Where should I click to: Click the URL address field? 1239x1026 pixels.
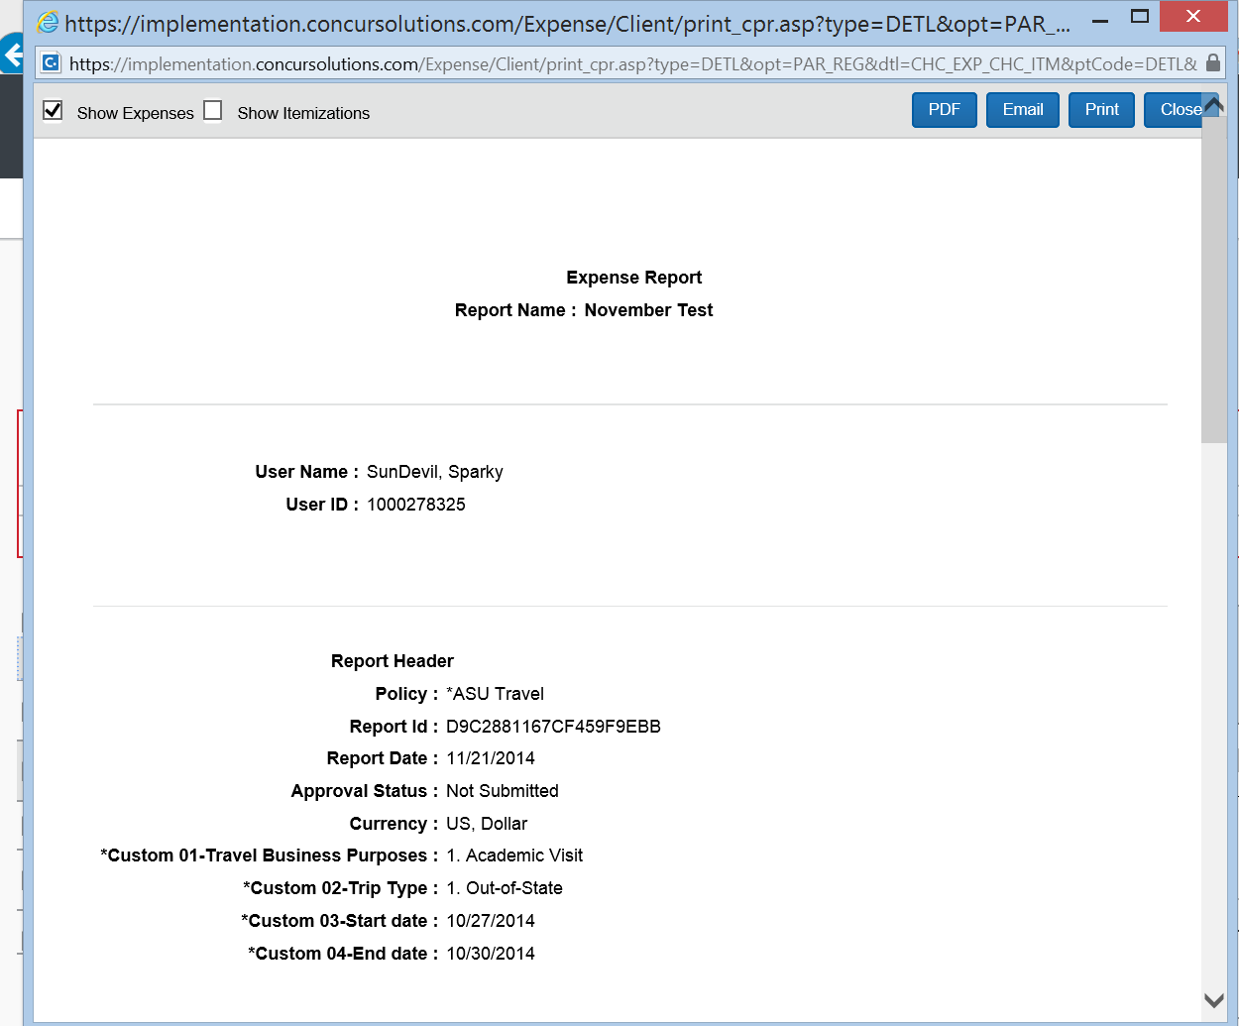click(x=632, y=63)
